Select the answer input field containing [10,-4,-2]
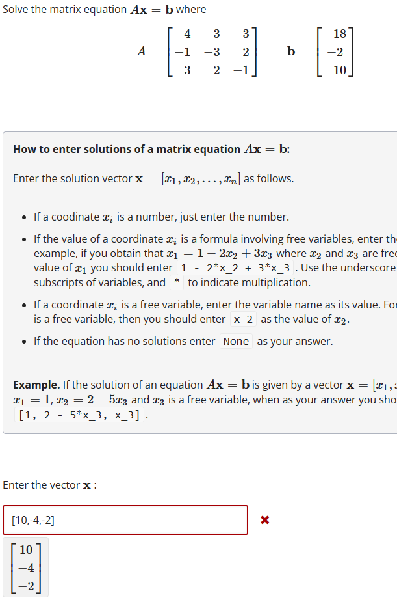Viewport: 397px width, 615px height. (126, 519)
